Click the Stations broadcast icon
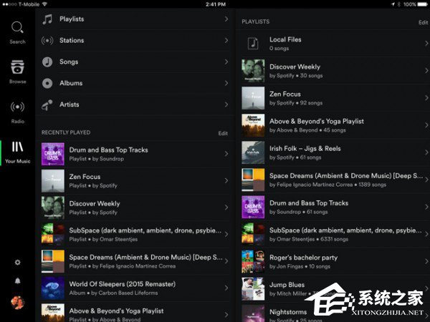Image resolution: width=430 pixels, height=322 pixels. tap(47, 41)
